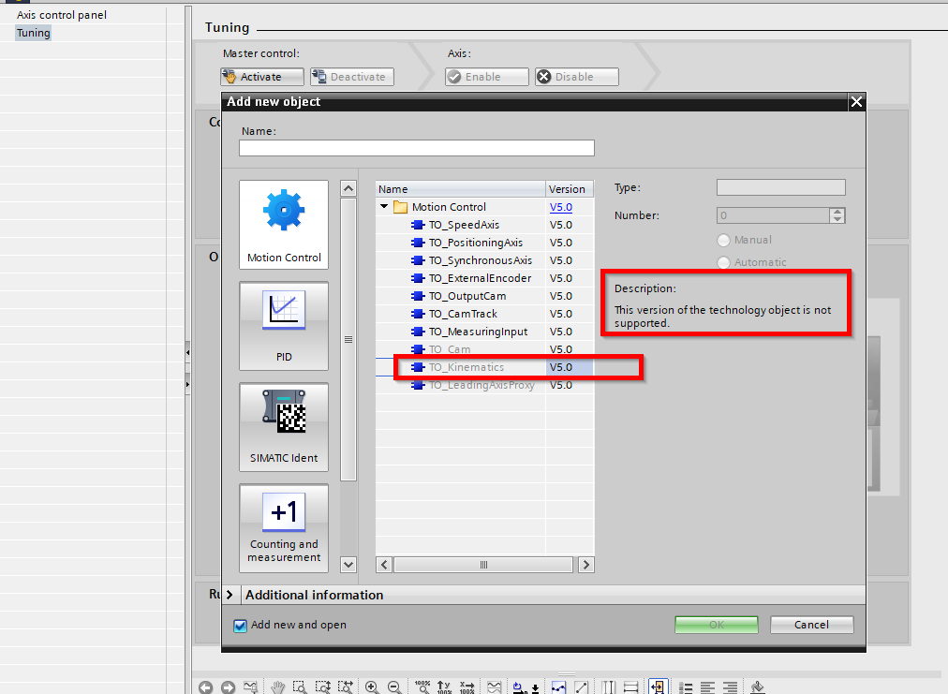Image resolution: width=948 pixels, height=694 pixels.
Task: Select the vertical zoom selection tool
Action: [323, 687]
